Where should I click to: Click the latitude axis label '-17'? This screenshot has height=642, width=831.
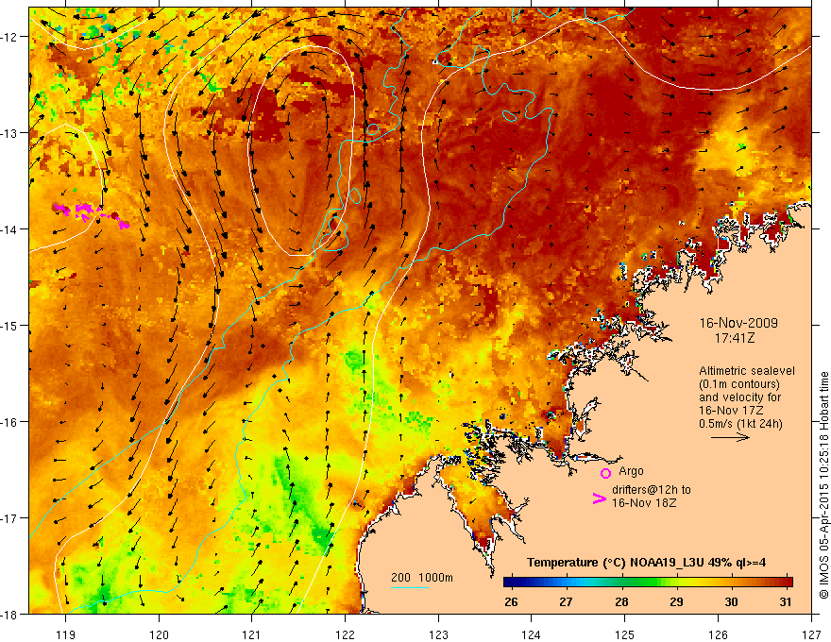[9, 518]
